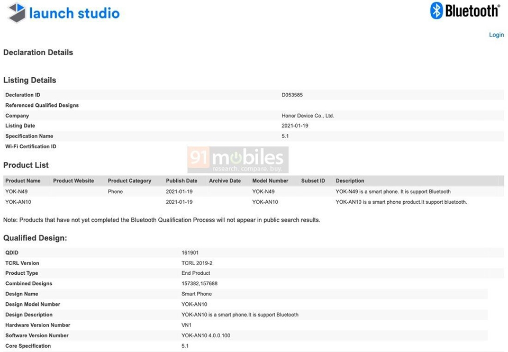Select YOK-N49 in Product Name column
This screenshot has width=508, height=352.
pos(16,192)
